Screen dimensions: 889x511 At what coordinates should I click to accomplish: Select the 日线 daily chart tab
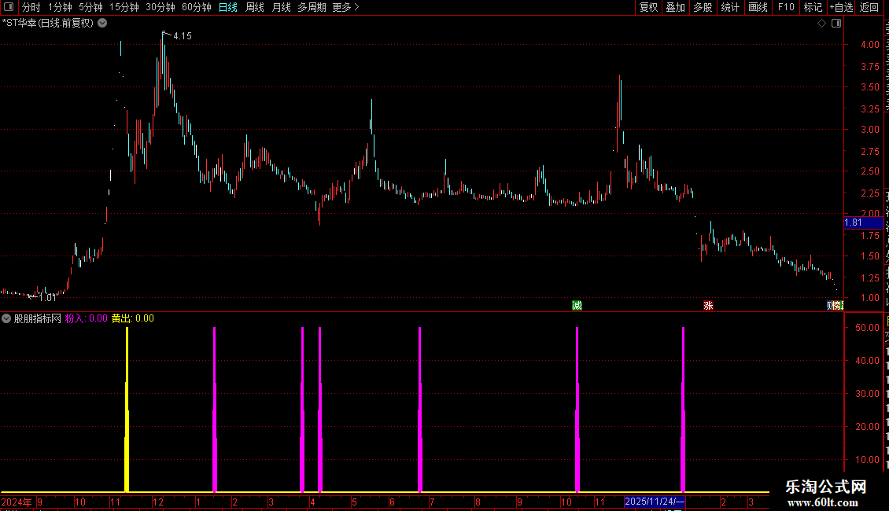(228, 7)
